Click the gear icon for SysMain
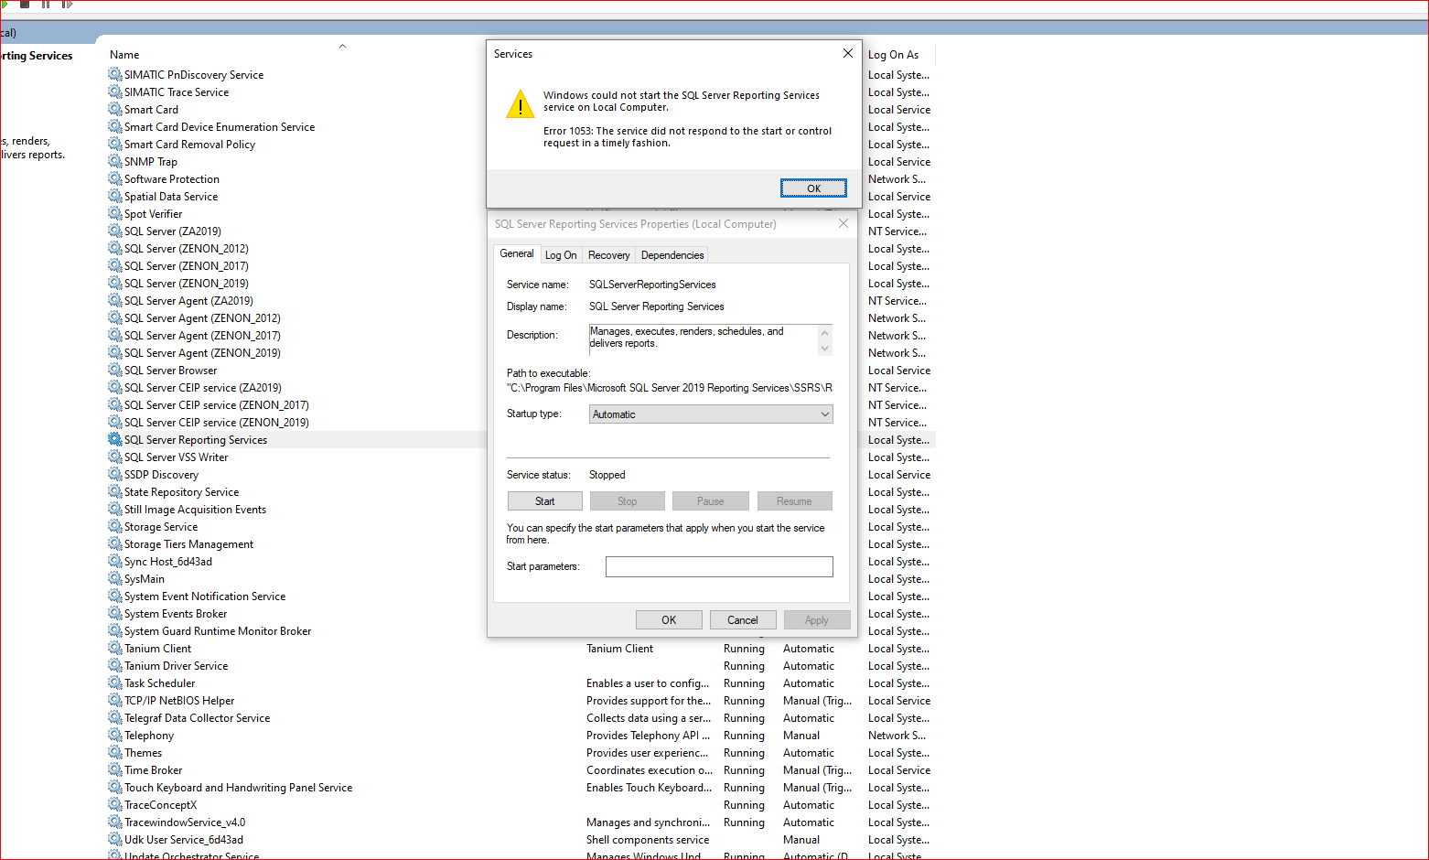The height and width of the screenshot is (860, 1429). pos(115,578)
